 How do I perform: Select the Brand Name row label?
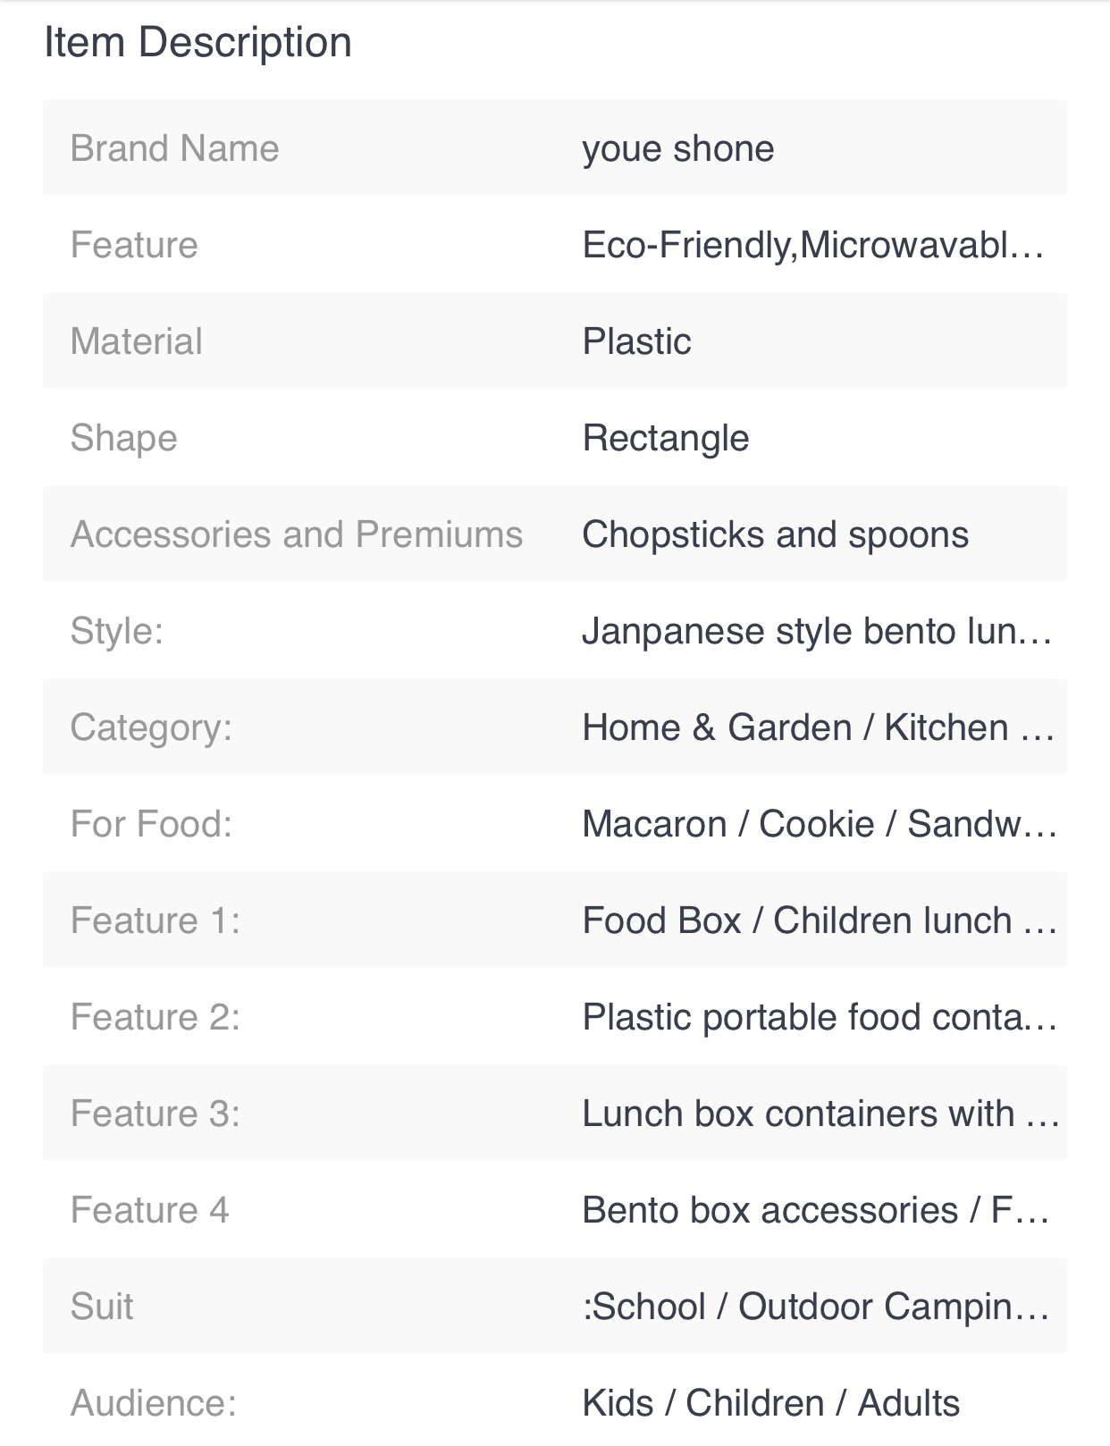pyautogui.click(x=174, y=148)
